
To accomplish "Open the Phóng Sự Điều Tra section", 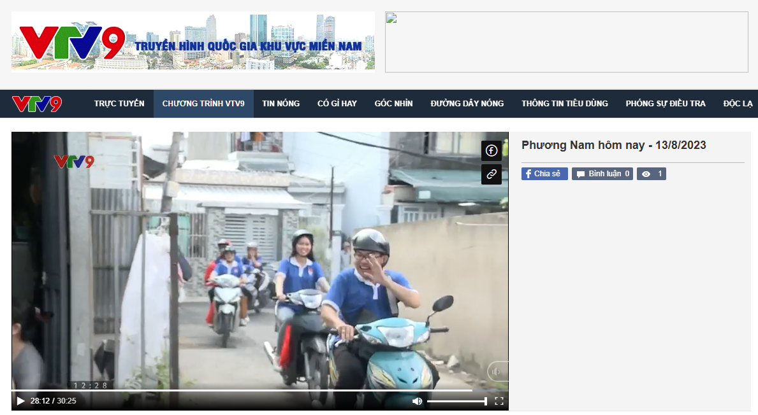I will [666, 104].
